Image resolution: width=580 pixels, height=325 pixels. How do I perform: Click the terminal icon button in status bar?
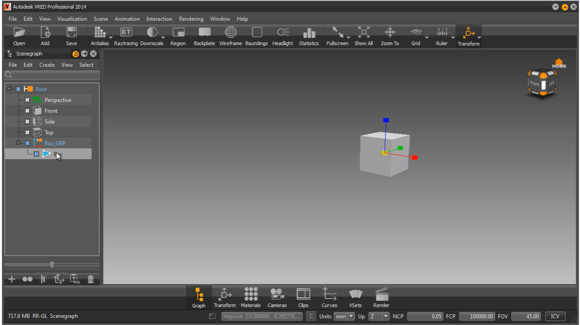212,316
